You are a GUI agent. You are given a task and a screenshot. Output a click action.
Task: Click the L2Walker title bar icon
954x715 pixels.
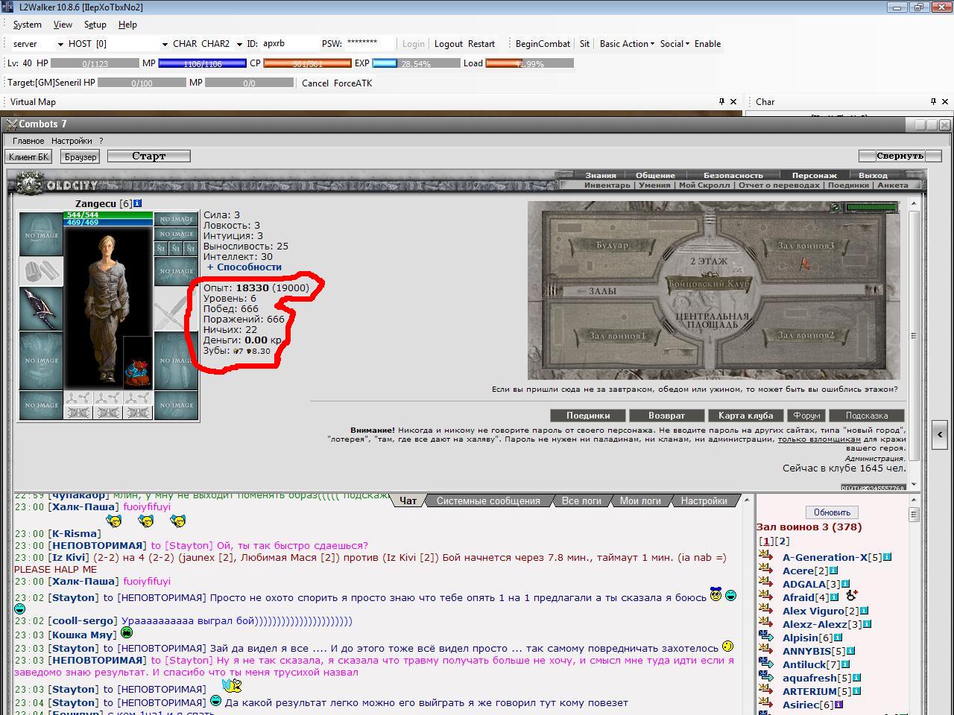7,7
